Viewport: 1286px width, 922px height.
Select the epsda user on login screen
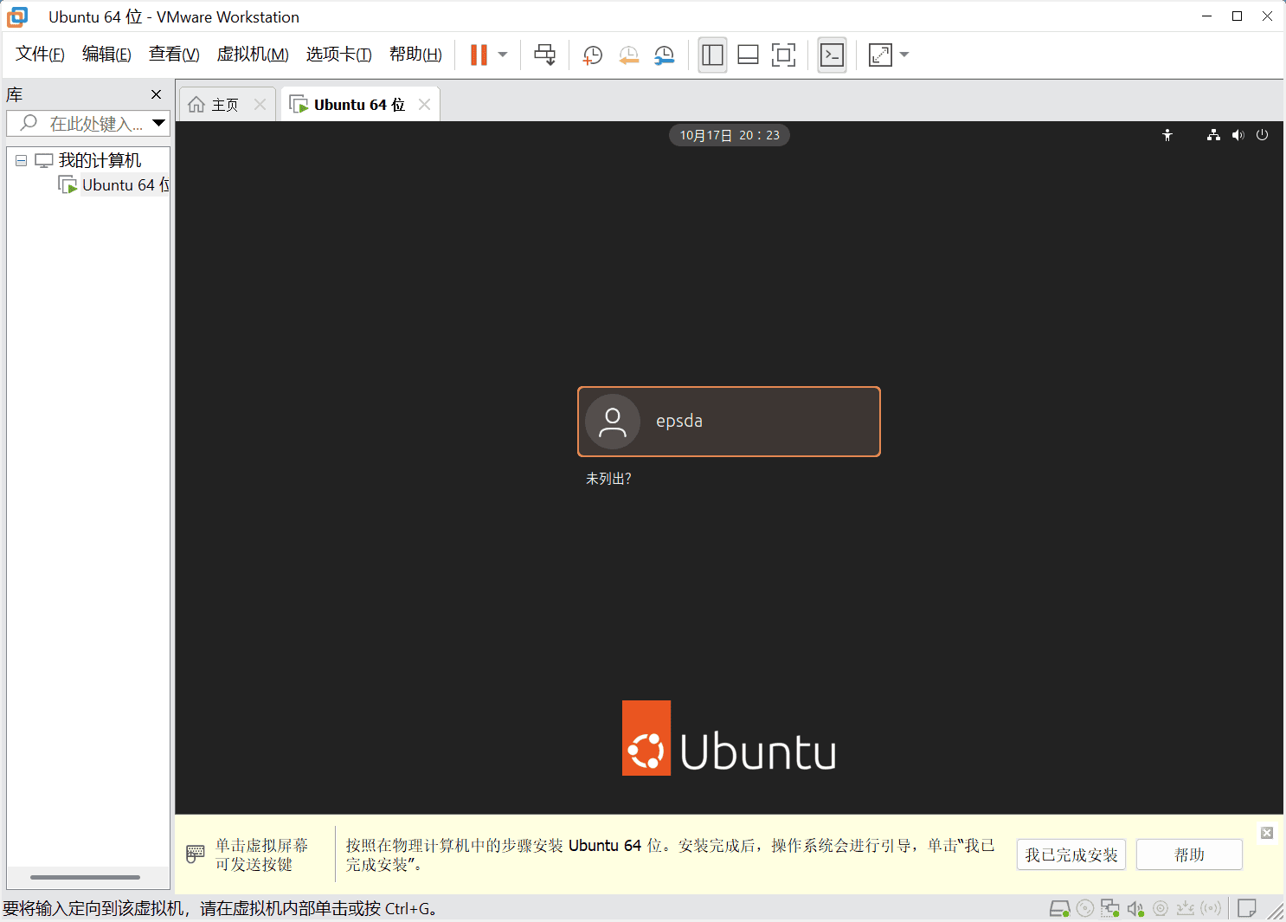pos(729,422)
